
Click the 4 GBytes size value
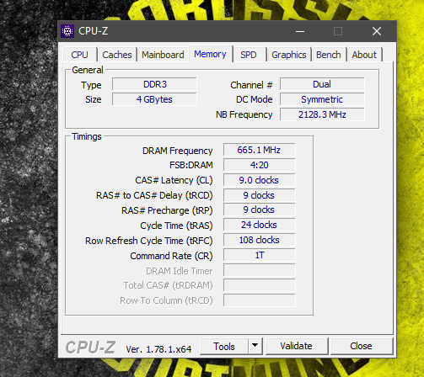[154, 99]
